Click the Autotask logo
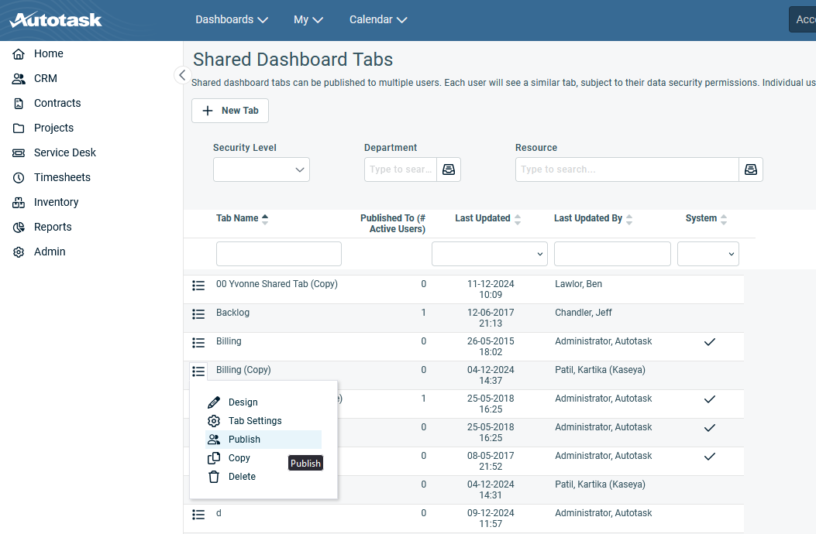The height and width of the screenshot is (534, 816). 56,19
